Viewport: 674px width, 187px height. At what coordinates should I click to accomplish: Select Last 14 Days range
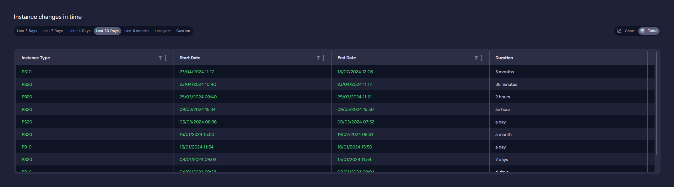79,31
